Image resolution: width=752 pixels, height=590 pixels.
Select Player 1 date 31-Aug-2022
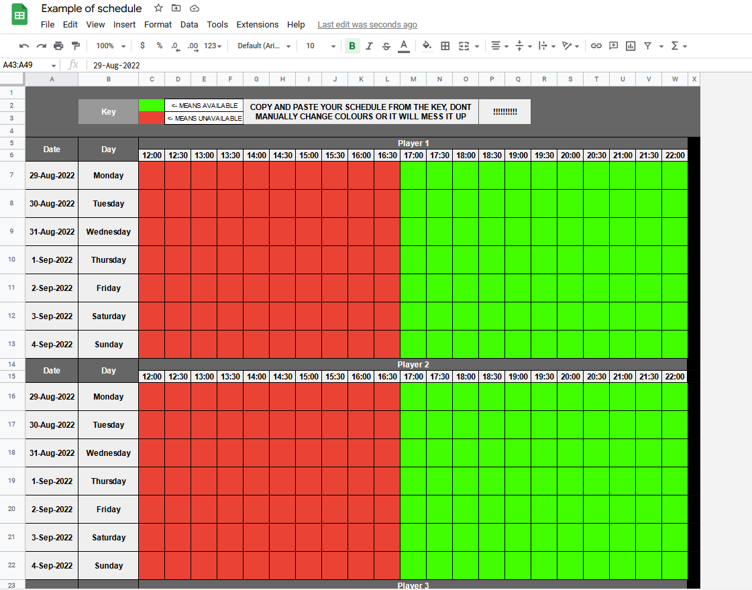click(52, 232)
